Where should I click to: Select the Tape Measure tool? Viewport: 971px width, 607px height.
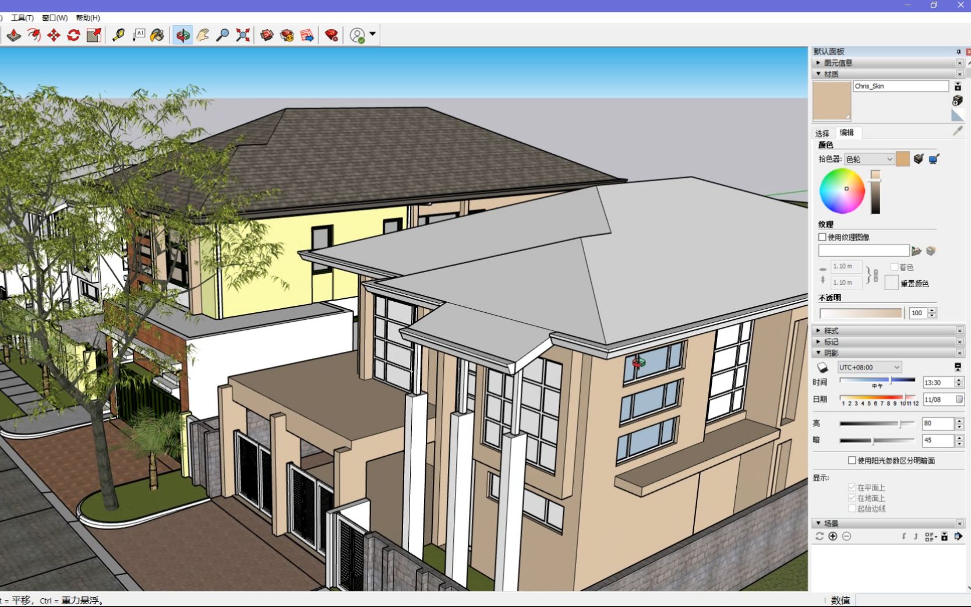[119, 36]
